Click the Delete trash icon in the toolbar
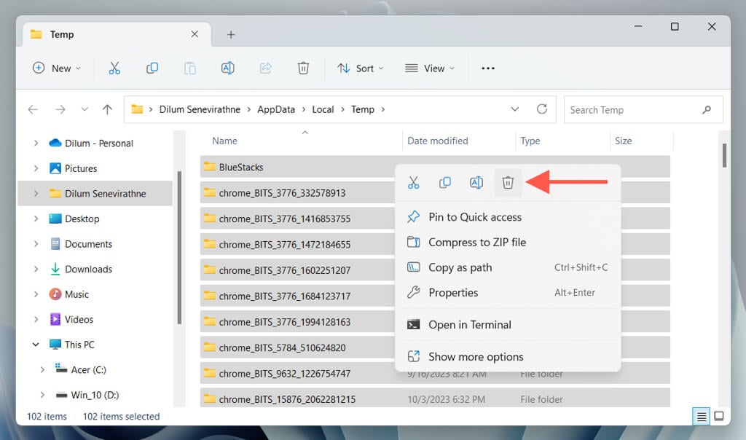The image size is (746, 440). point(303,68)
